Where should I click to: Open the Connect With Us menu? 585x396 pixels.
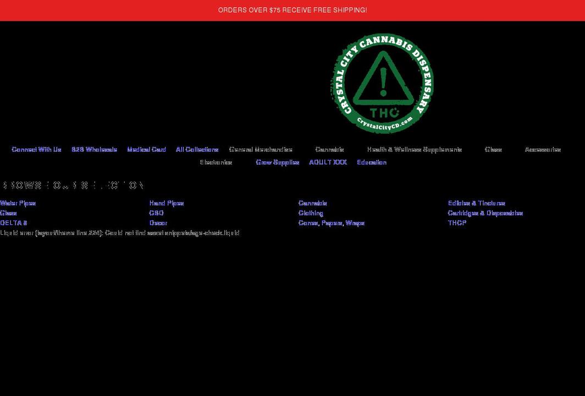tap(36, 149)
